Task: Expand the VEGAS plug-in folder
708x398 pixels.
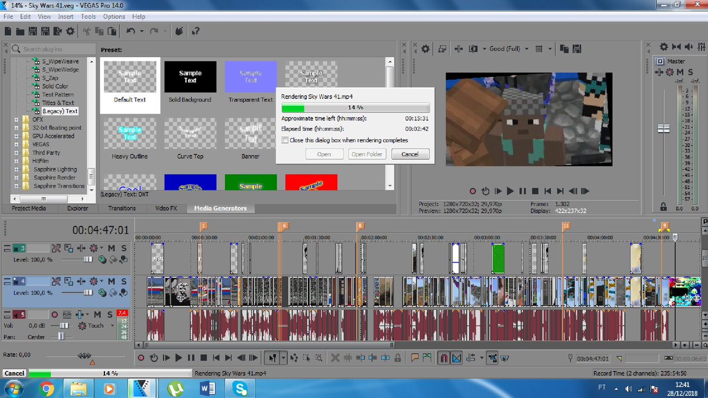Action: pyautogui.click(x=17, y=144)
